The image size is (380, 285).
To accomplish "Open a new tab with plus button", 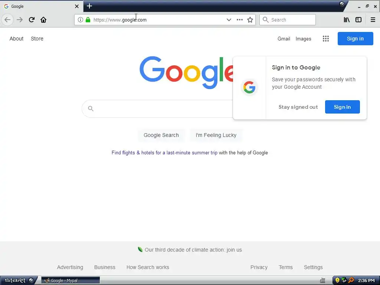I will point(89,6).
